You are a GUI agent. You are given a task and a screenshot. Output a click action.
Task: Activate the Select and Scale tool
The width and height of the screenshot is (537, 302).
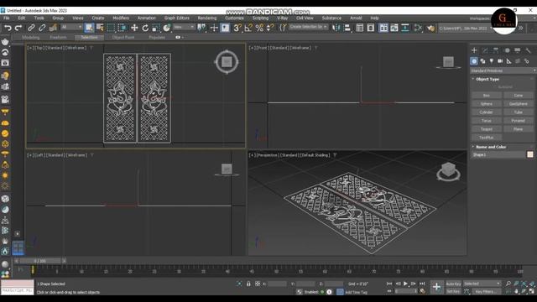156,28
